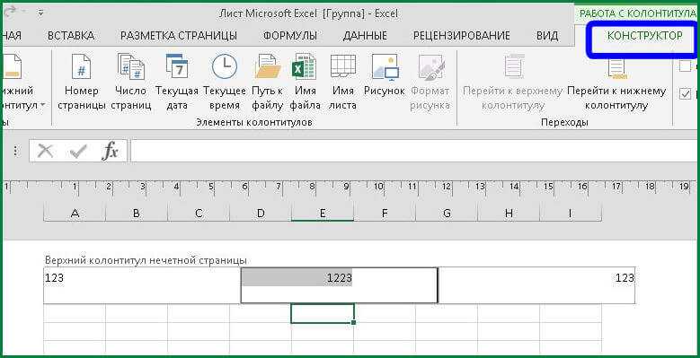This screenshot has height=358, width=700.
Task: Select column D header
Action: point(261,214)
